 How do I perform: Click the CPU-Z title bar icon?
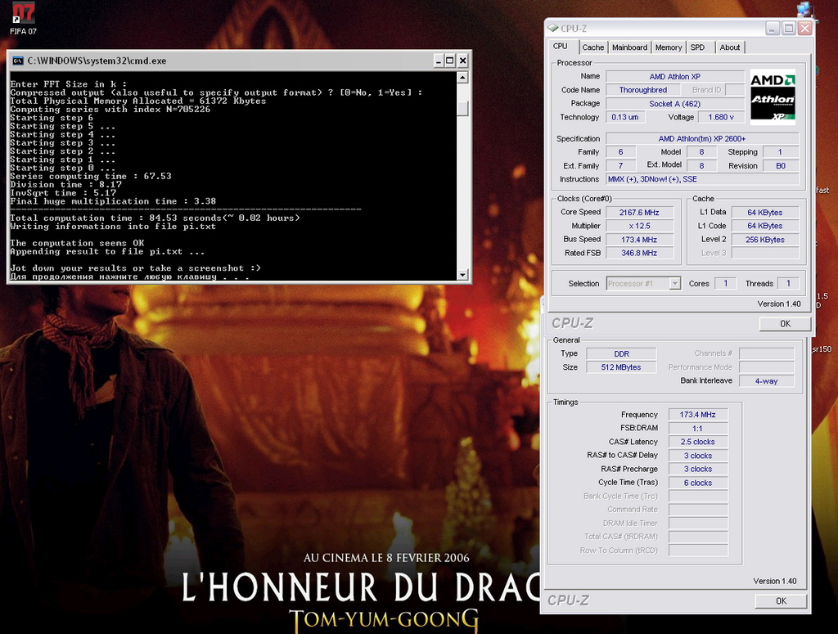(553, 29)
